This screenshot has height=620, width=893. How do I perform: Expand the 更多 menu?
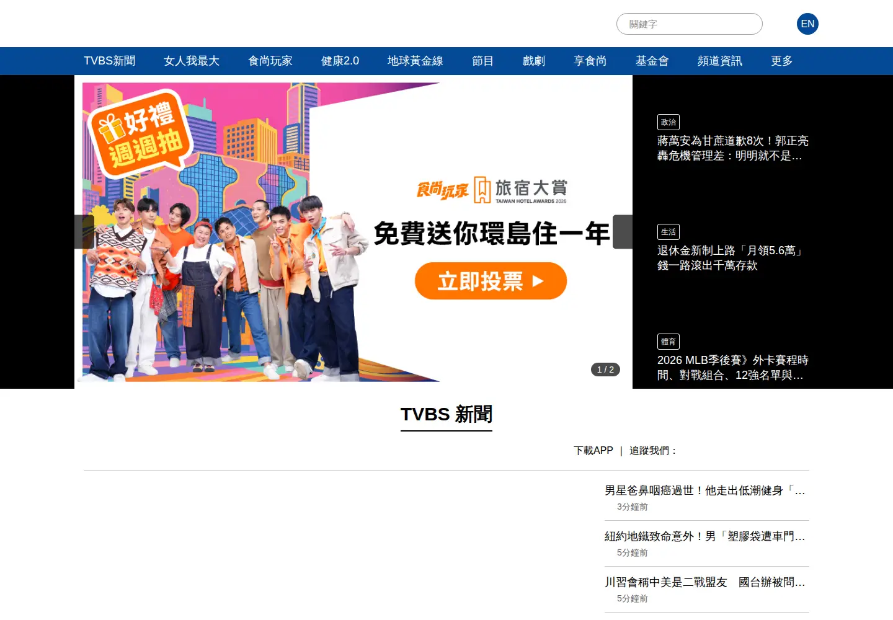point(782,61)
